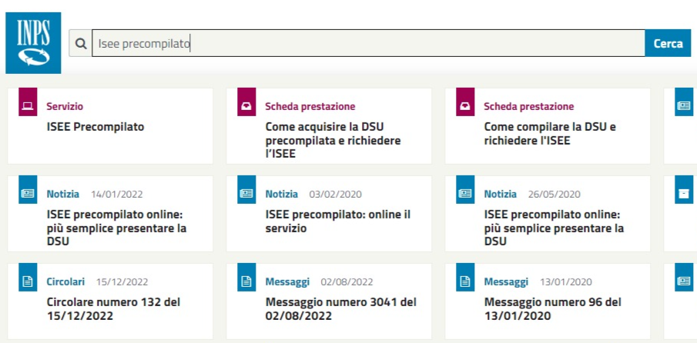
Task: Open 'Come acquisire la DSU precompilata' page
Action: (333, 140)
